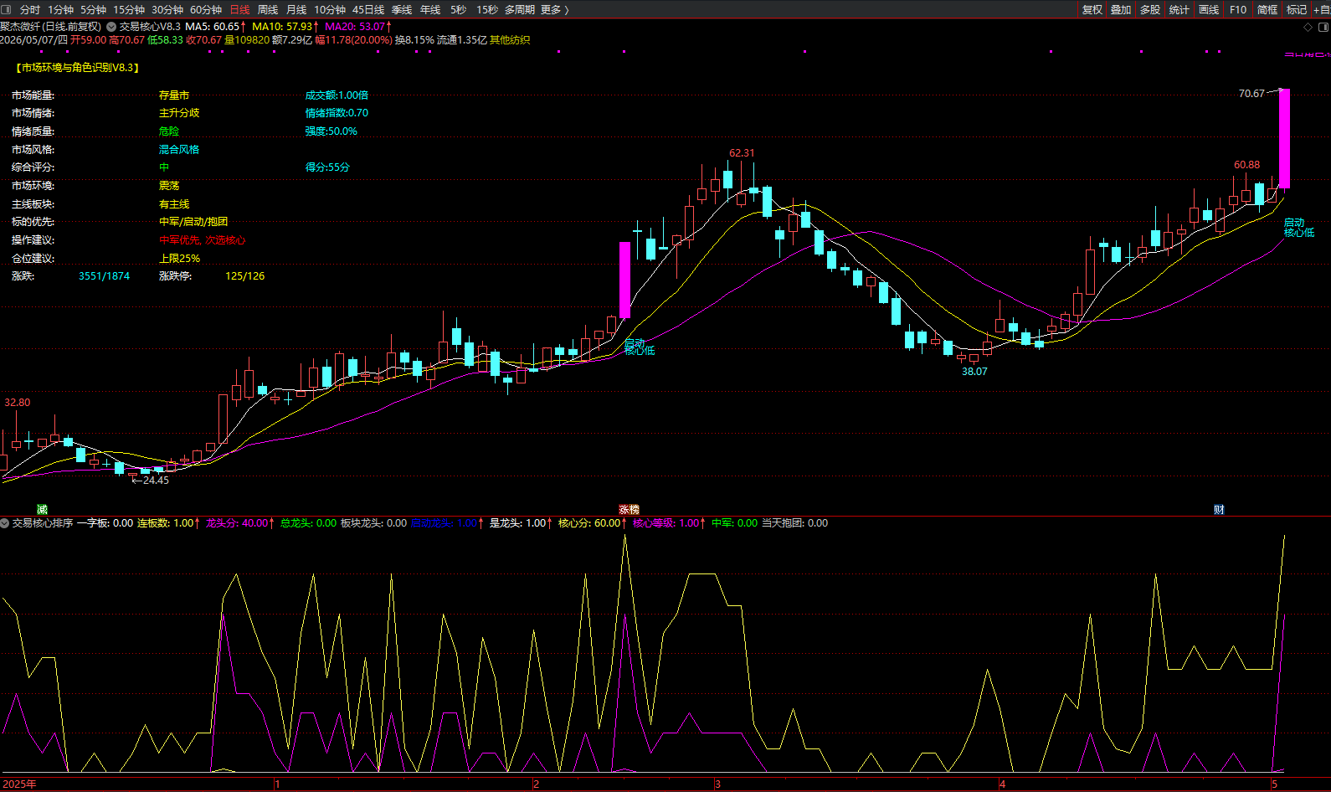
Task: Select the 15分钟 period tab
Action: 129,9
